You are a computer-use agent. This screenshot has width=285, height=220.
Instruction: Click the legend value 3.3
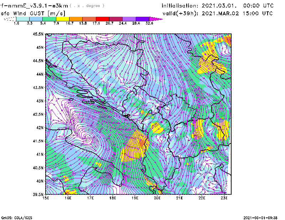click(30, 23)
